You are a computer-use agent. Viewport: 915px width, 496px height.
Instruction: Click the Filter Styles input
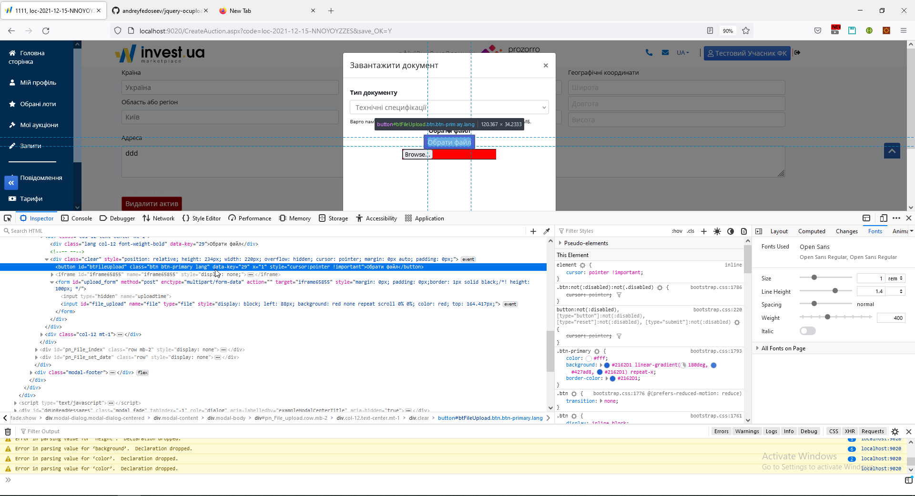(x=613, y=231)
